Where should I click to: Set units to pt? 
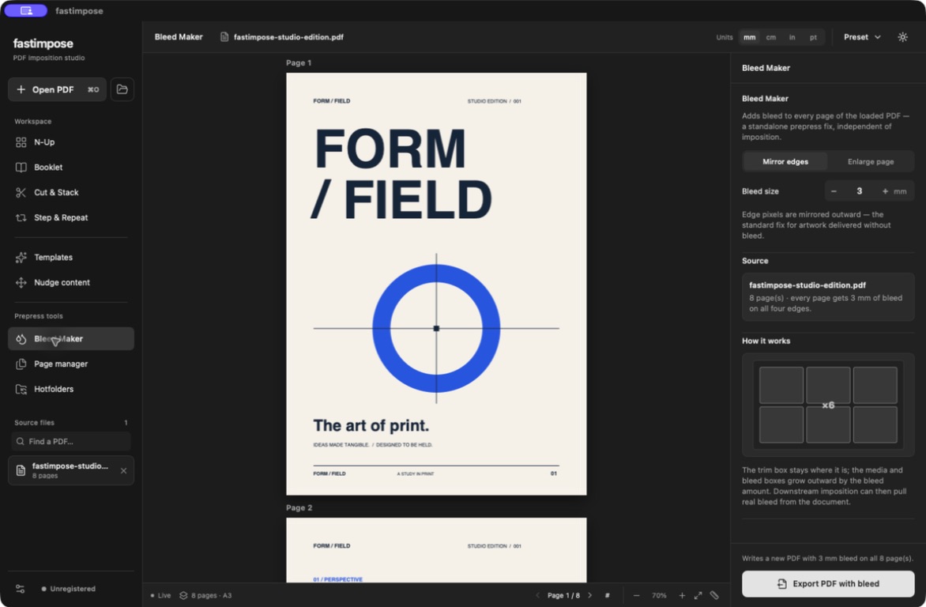[x=813, y=36]
